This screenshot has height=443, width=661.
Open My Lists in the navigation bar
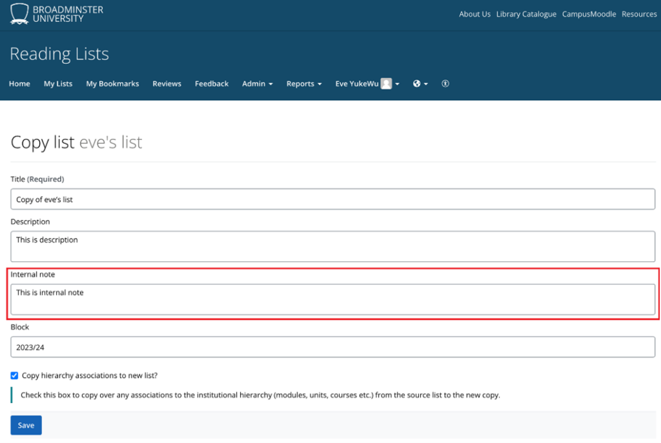pyautogui.click(x=58, y=84)
